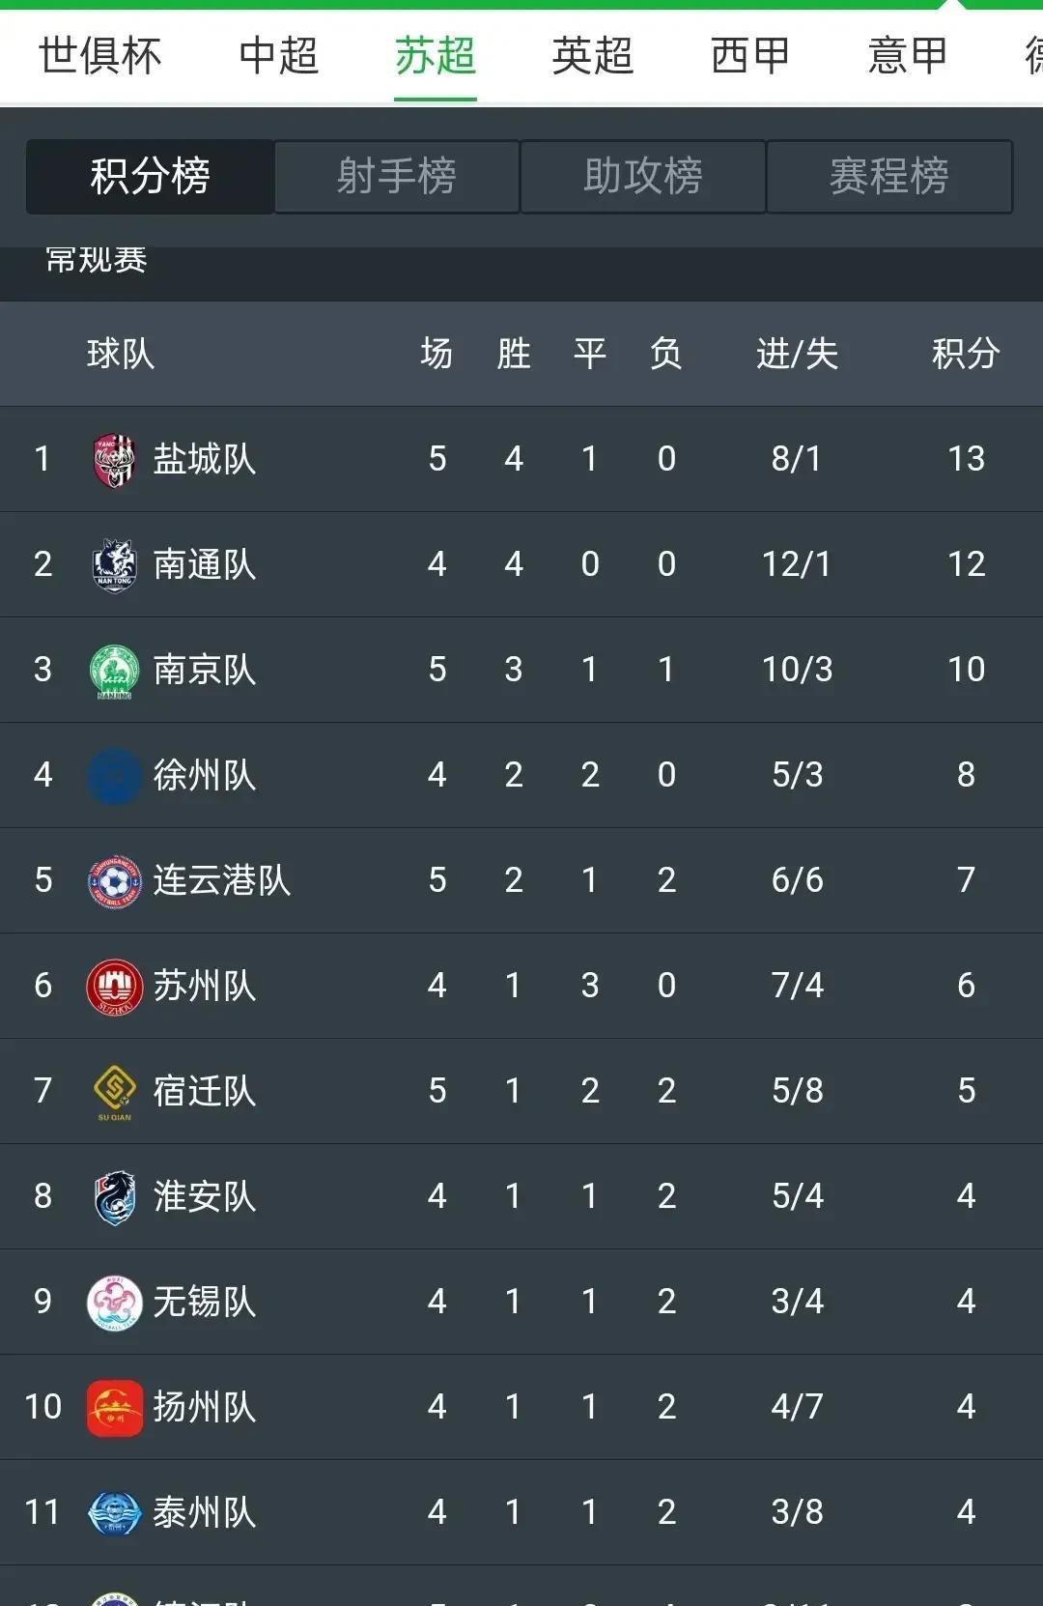Open the 徐州队 team name

tap(205, 776)
